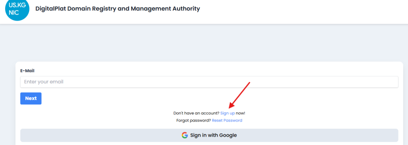The height and width of the screenshot is (145, 408).
Task: Open the Sign up link
Action: [228, 113]
